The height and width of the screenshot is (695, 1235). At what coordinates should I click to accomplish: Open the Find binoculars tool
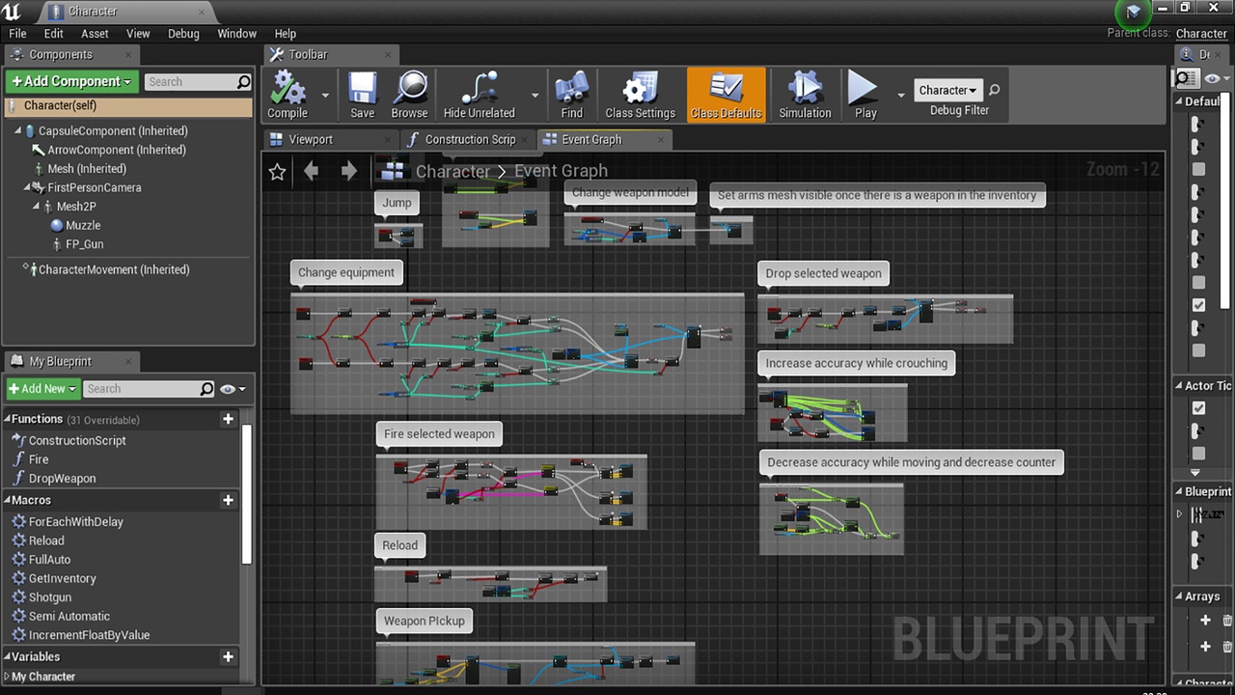point(572,90)
